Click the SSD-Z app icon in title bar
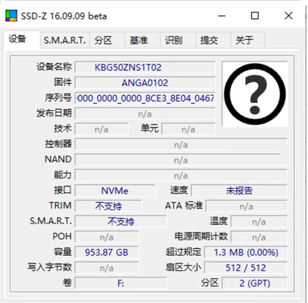This screenshot has height=303, width=308. (11, 16)
